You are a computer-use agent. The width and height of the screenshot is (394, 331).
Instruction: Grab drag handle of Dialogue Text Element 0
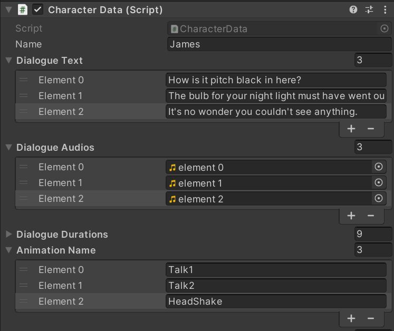[24, 80]
